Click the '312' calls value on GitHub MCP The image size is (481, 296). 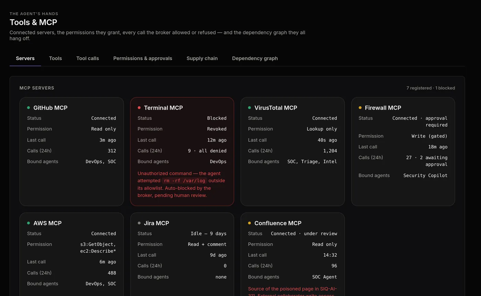(112, 151)
